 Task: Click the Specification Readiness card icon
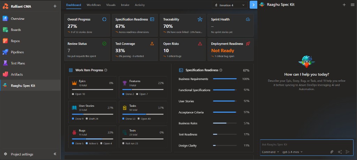click(x=152, y=19)
